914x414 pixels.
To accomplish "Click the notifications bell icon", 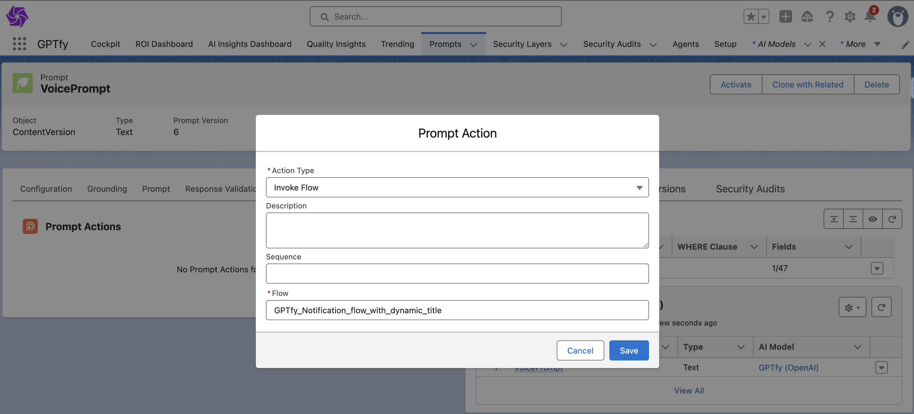I will [x=870, y=17].
